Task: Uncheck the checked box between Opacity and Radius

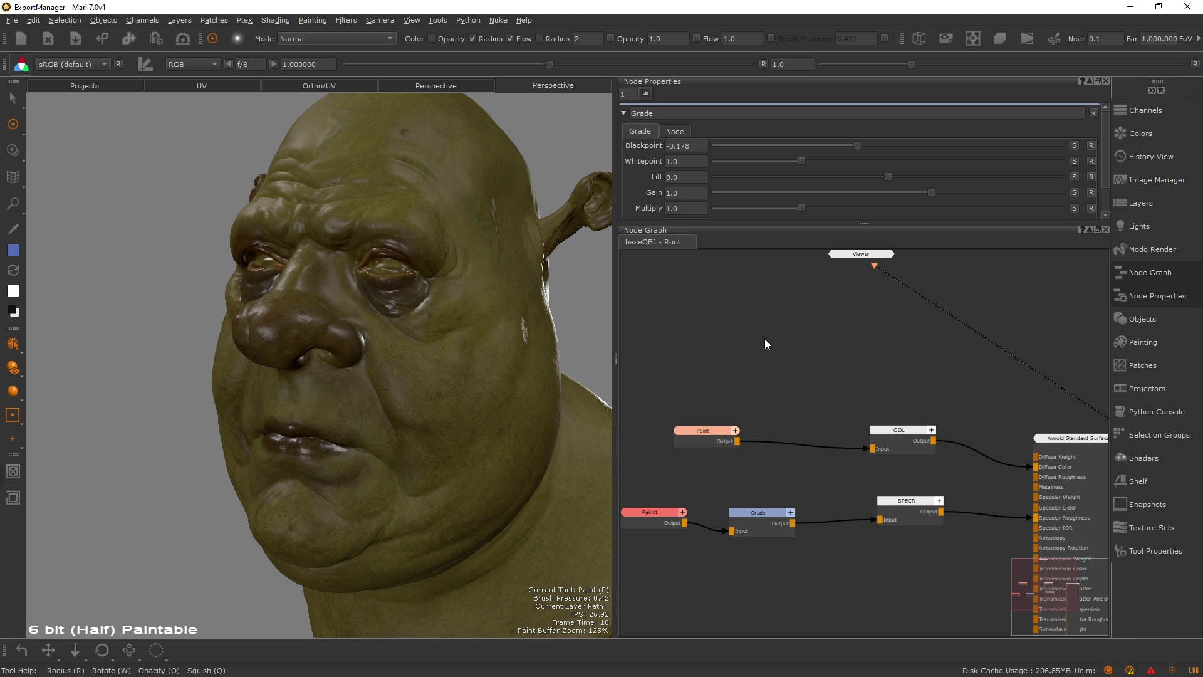Action: [472, 38]
